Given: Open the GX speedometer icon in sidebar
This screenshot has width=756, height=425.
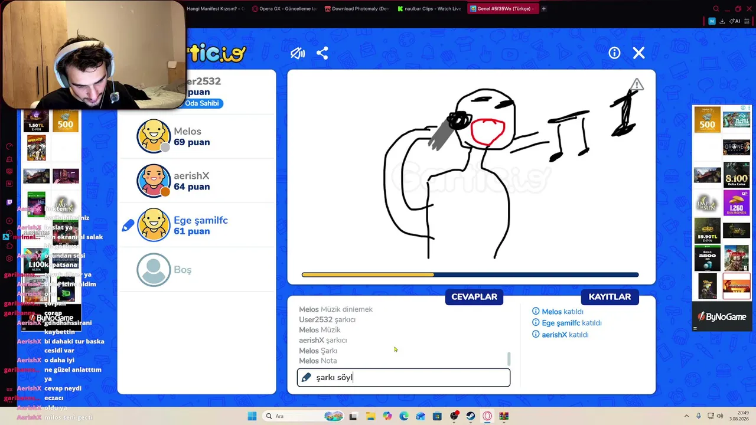Looking at the screenshot, I should [x=9, y=146].
